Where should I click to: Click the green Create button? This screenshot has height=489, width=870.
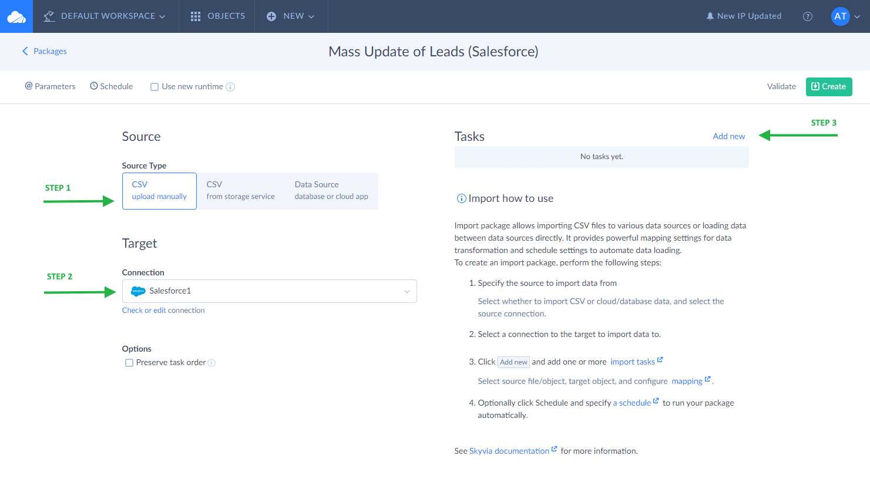click(828, 86)
